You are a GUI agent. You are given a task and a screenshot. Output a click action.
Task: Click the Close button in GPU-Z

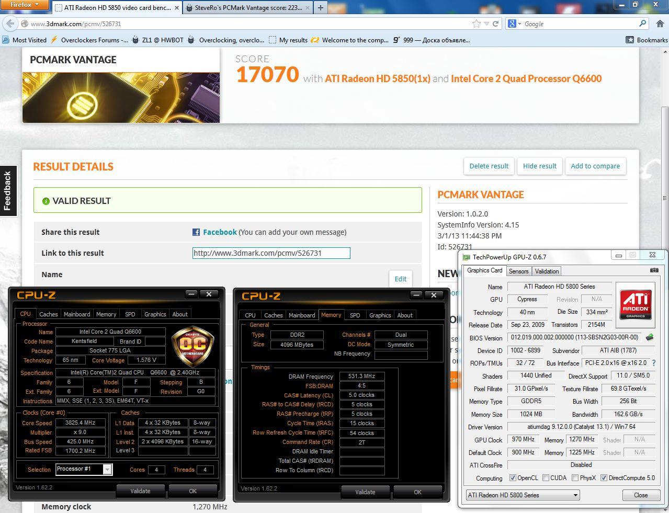[641, 495]
